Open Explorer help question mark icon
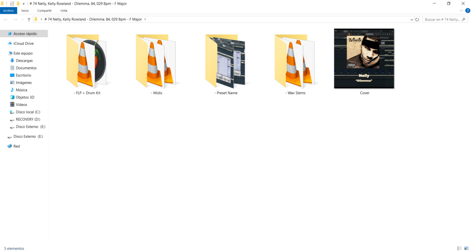The height and width of the screenshot is (252, 471). tap(468, 10)
